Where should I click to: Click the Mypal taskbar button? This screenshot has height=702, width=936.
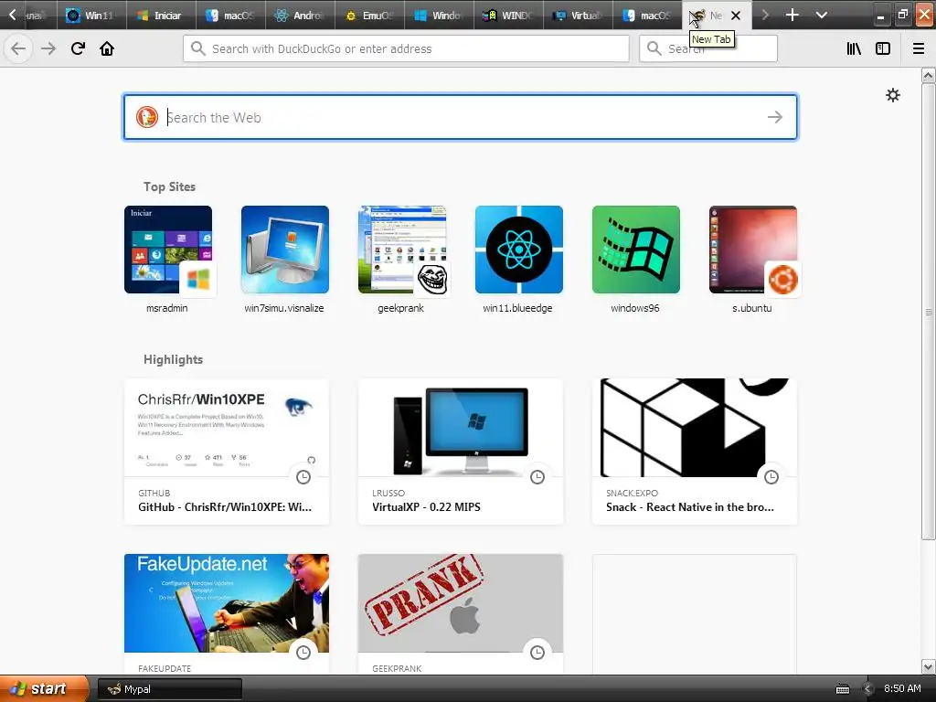tap(169, 689)
